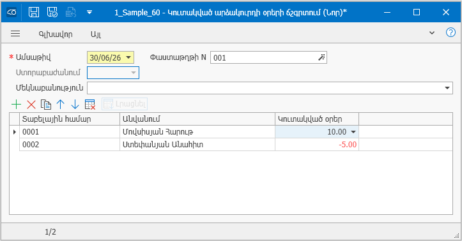462x241 pixels.
Task: Open the Ստորաբաժանում combo box
Action: pos(113,73)
